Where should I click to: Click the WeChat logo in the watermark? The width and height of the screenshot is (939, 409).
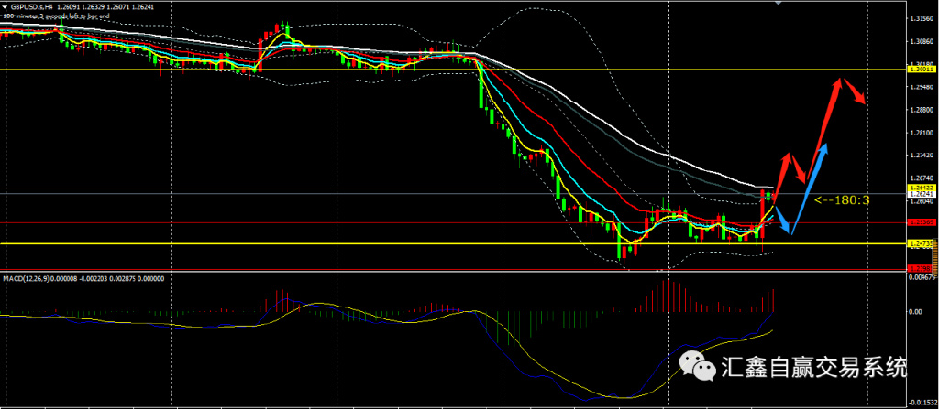(697, 367)
